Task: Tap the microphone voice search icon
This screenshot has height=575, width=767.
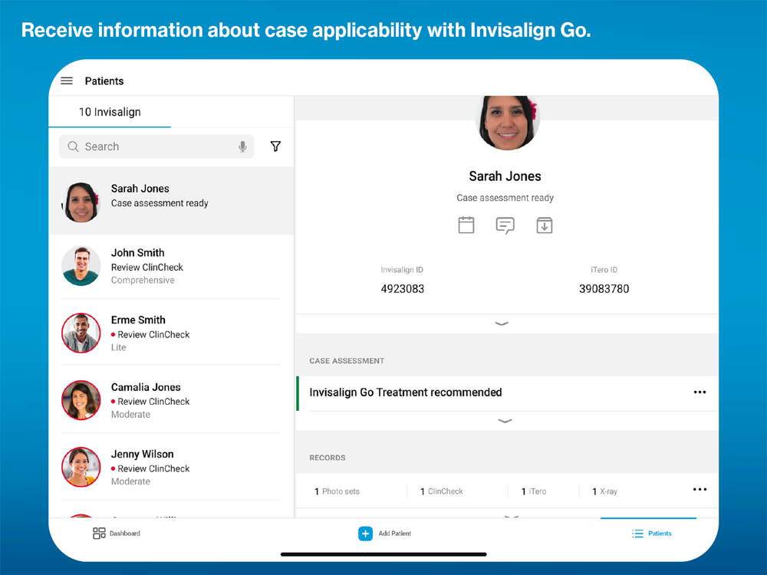Action: pyautogui.click(x=242, y=146)
